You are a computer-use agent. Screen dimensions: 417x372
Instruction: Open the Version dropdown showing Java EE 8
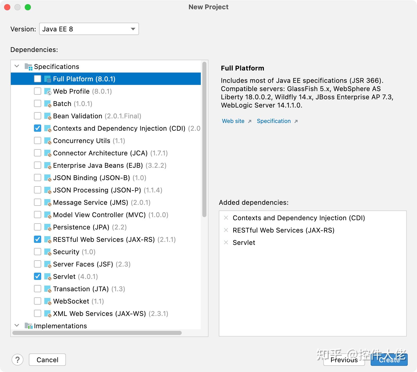point(89,29)
